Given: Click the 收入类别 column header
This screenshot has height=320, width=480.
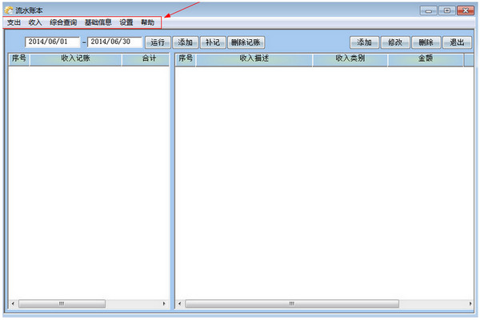Looking at the screenshot, I should (x=350, y=59).
